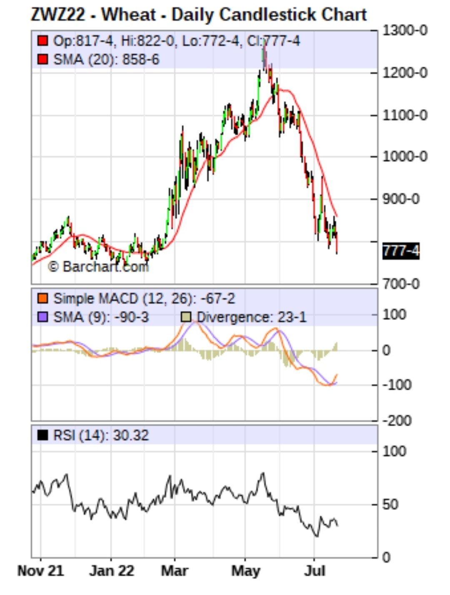This screenshot has height=595, width=450.
Task: Click the 1300-0 price axis label
Action: click(405, 30)
